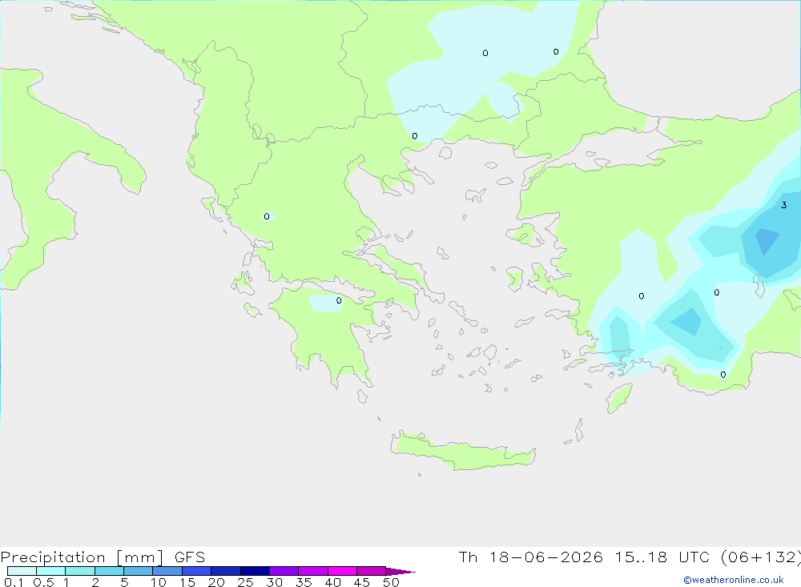This screenshot has height=587, width=801.
Task: Click the '20' legend tick label
Action: [x=216, y=582]
